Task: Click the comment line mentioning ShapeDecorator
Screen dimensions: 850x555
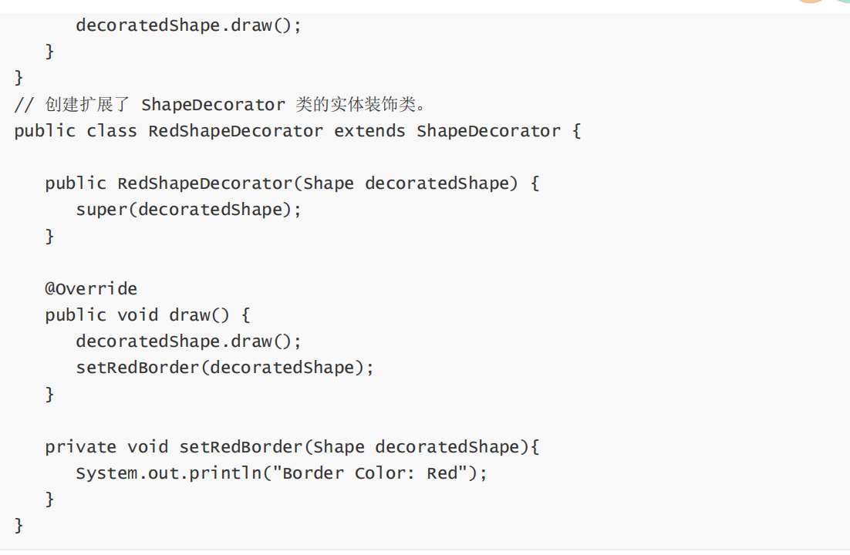Action: click(x=221, y=104)
